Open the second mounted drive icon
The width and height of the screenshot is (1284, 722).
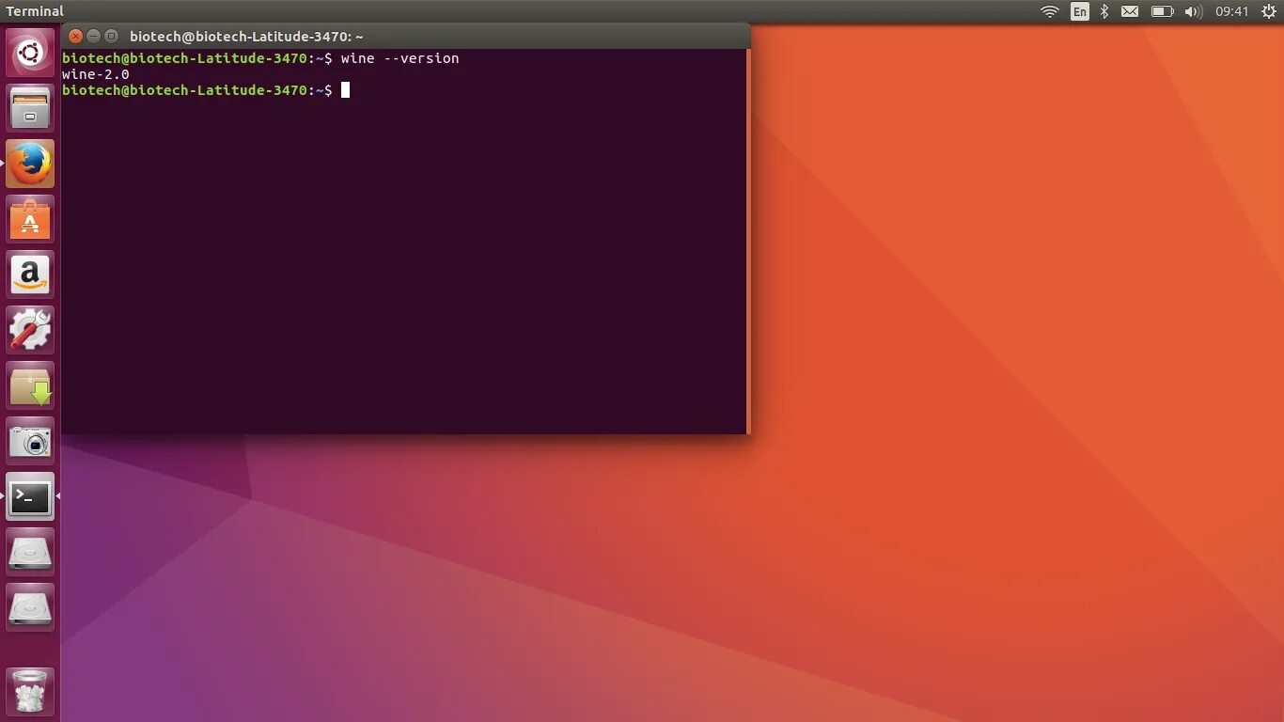point(30,607)
